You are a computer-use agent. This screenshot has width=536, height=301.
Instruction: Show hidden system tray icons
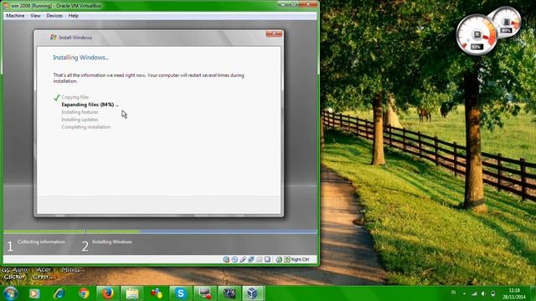tap(464, 293)
